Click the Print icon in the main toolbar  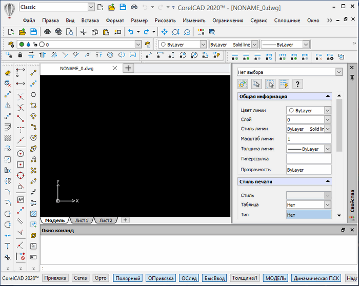(47, 32)
